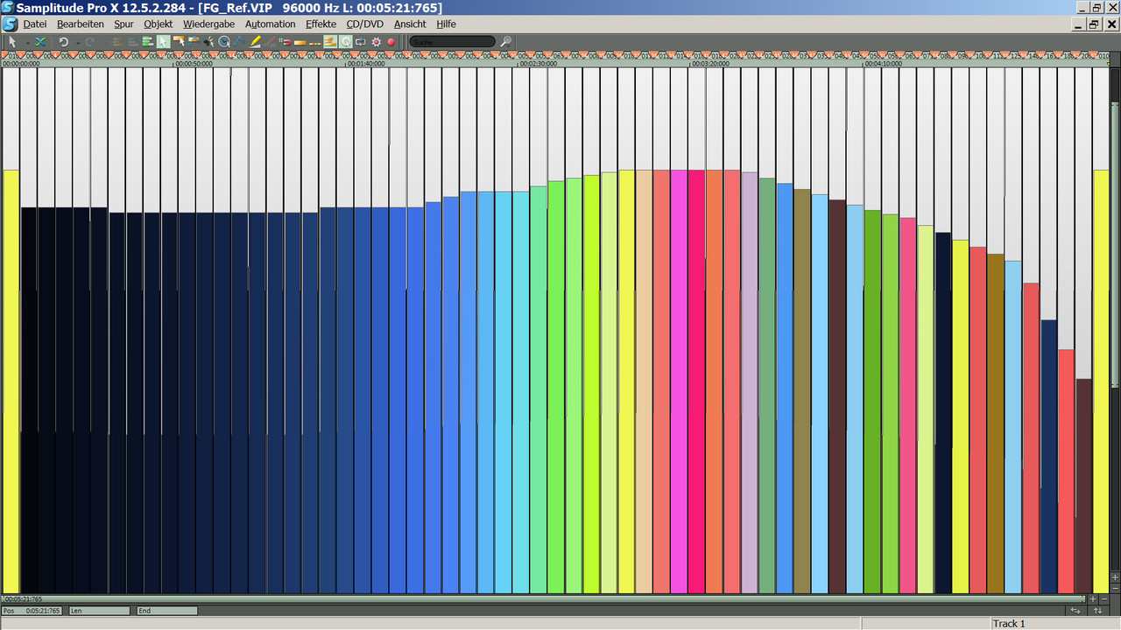1121x630 pixels.
Task: Select the turquoise-colored audio object
Action: pyautogui.click(x=521, y=392)
